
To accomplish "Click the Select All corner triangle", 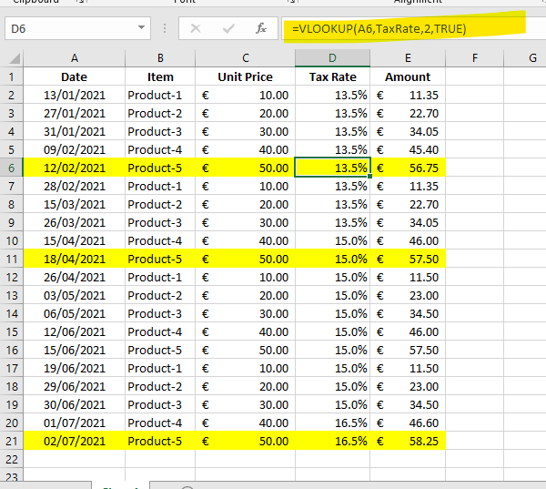I will pos(15,58).
